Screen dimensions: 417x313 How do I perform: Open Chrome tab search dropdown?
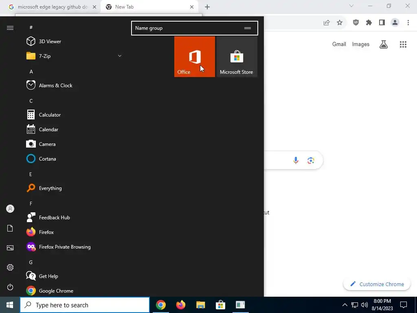[351, 6]
